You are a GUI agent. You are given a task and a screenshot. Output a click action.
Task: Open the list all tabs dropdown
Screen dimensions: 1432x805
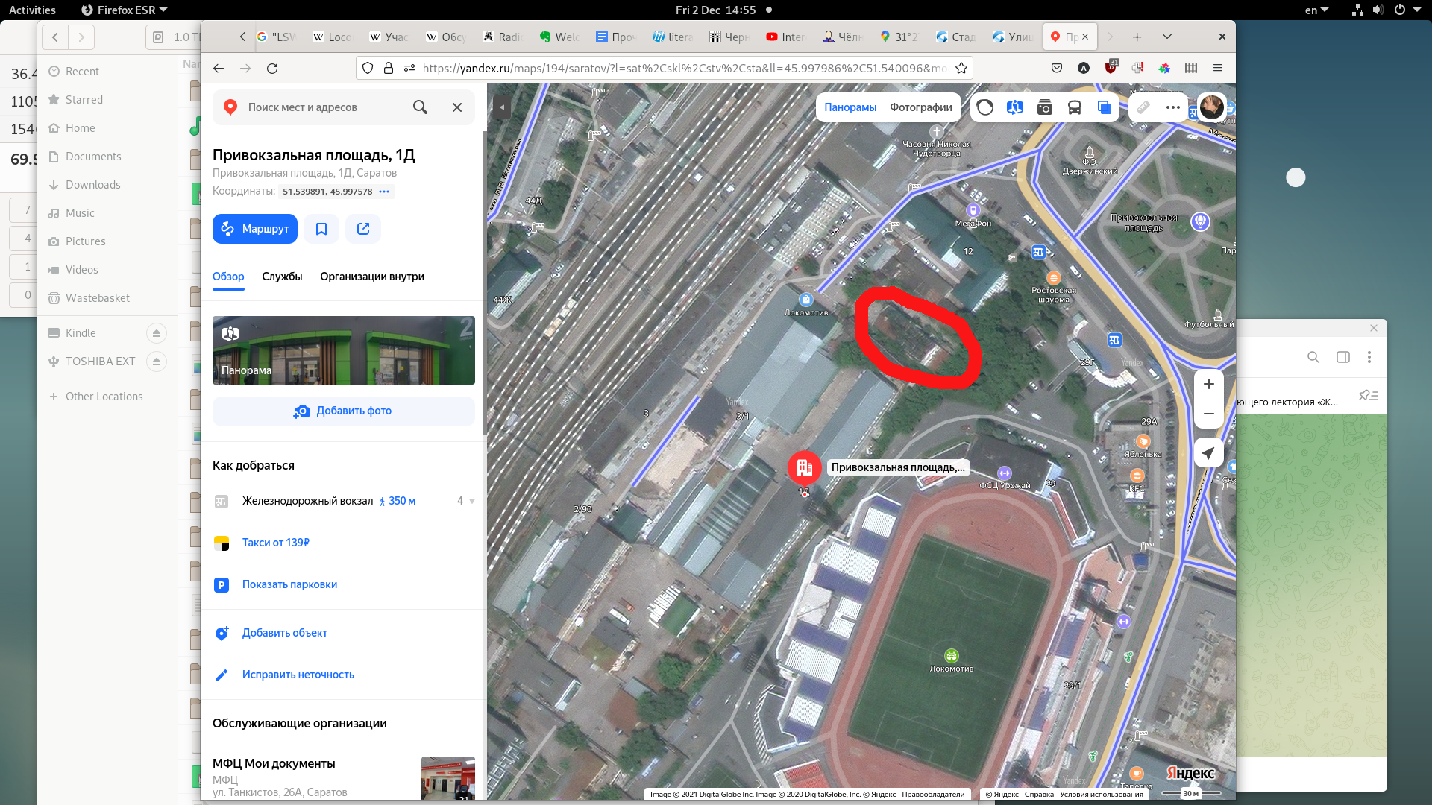click(x=1167, y=37)
